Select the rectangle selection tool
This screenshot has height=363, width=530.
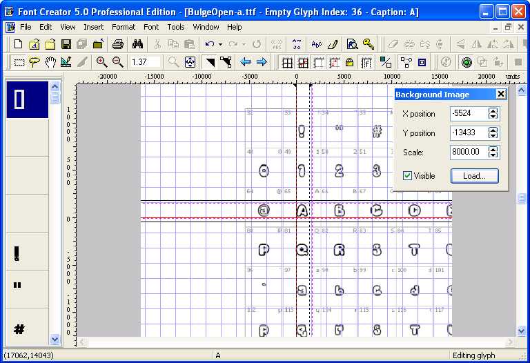pos(19,62)
